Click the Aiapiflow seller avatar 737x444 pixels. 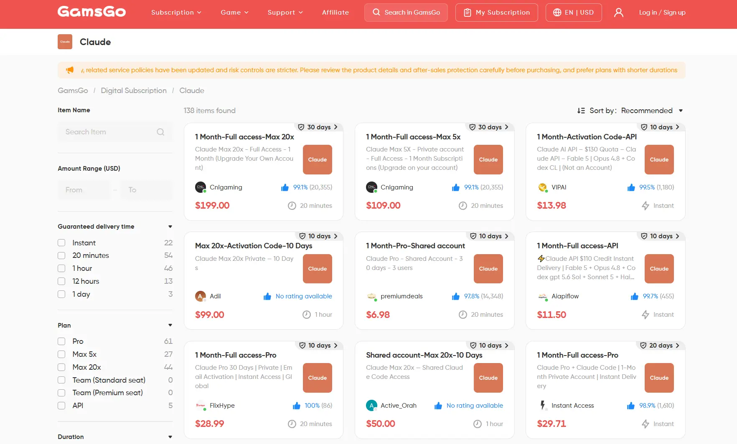click(x=542, y=296)
